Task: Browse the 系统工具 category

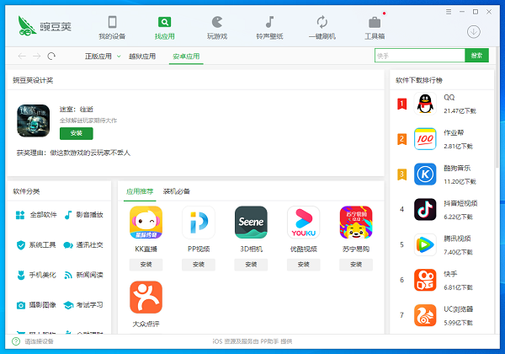Action: point(36,245)
